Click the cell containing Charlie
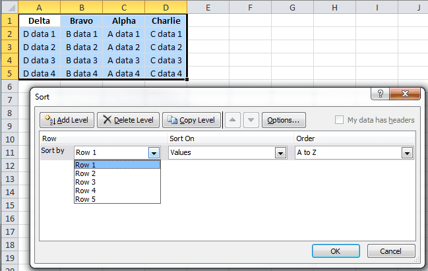Screen dimensions: 428x271 click(x=166, y=20)
